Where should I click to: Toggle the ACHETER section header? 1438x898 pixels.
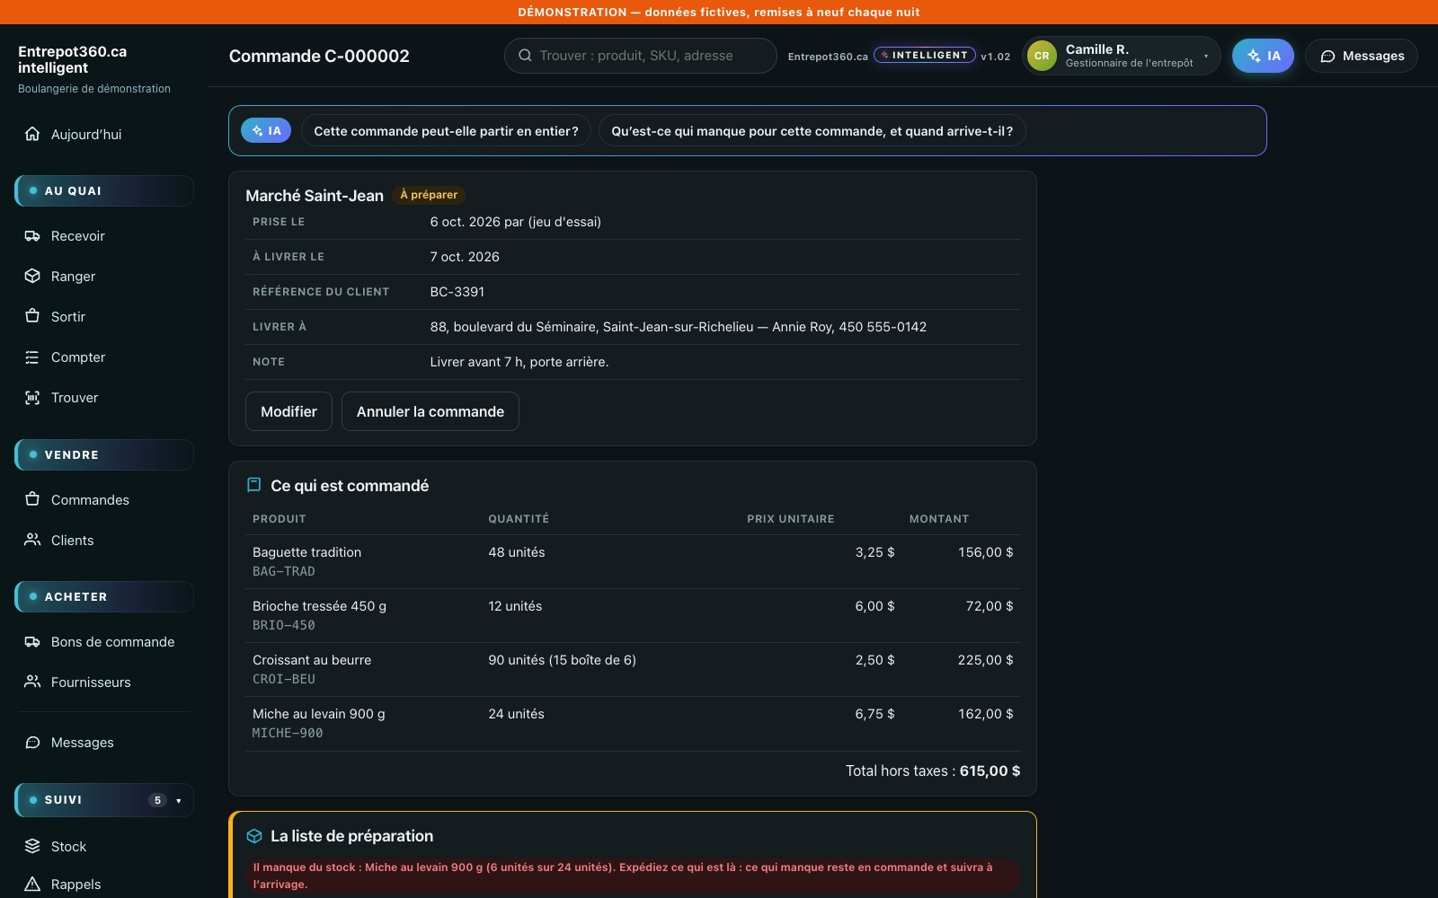pos(104,597)
